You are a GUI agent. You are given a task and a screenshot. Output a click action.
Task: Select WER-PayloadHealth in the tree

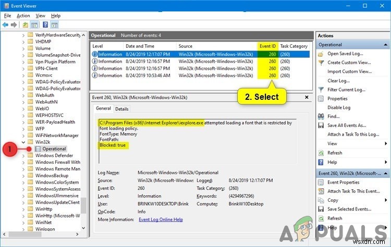click(55, 122)
